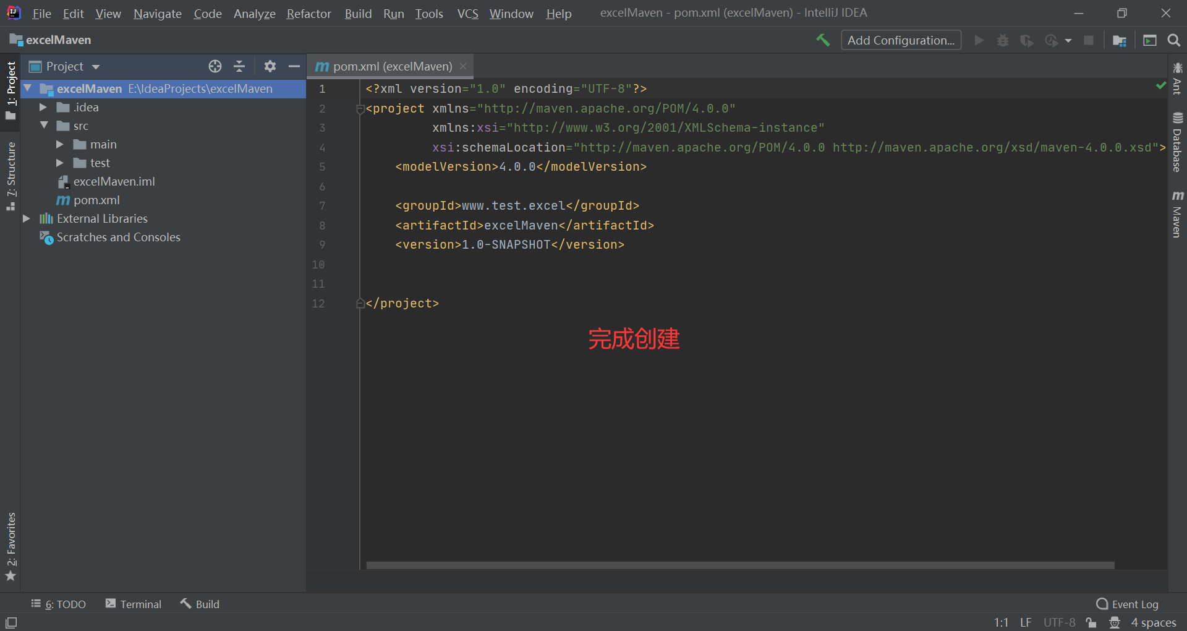The image size is (1187, 631).
Task: Click the tool window quick access icon
Action: point(11,622)
